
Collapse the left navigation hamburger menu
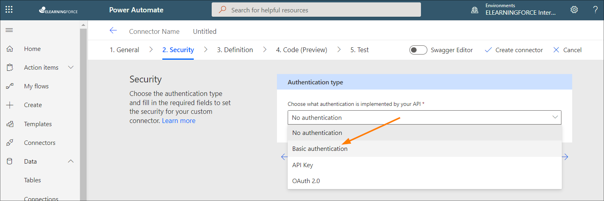[9, 30]
